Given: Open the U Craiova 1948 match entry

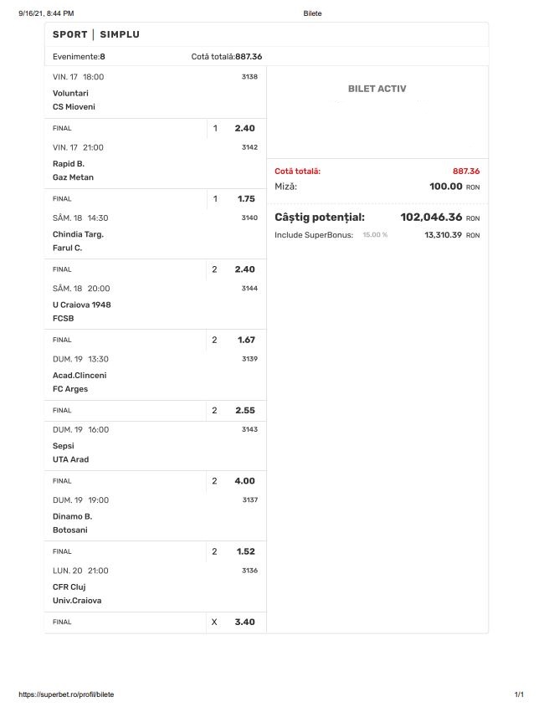Looking at the screenshot, I should click(81, 305).
